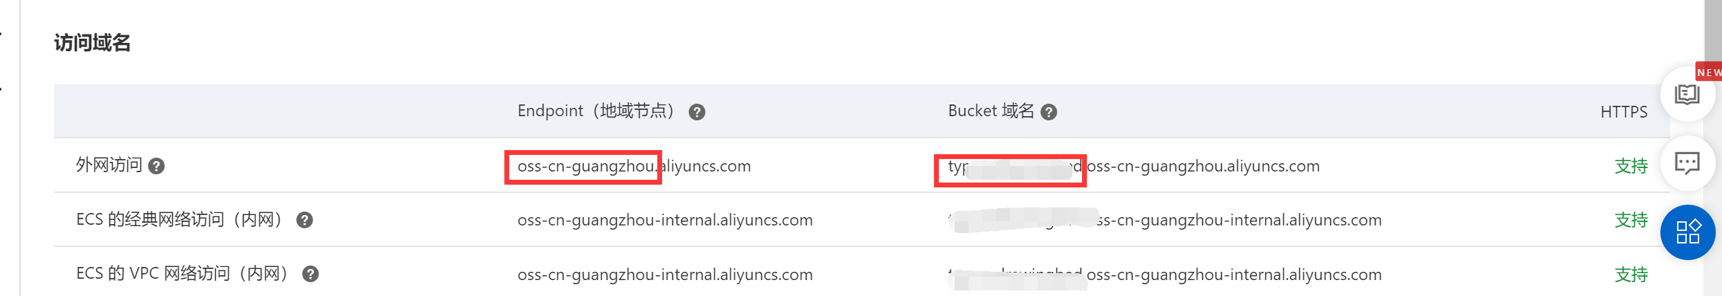Open help tooltip for 外网访问
The image size is (1722, 296).
[x=156, y=166]
